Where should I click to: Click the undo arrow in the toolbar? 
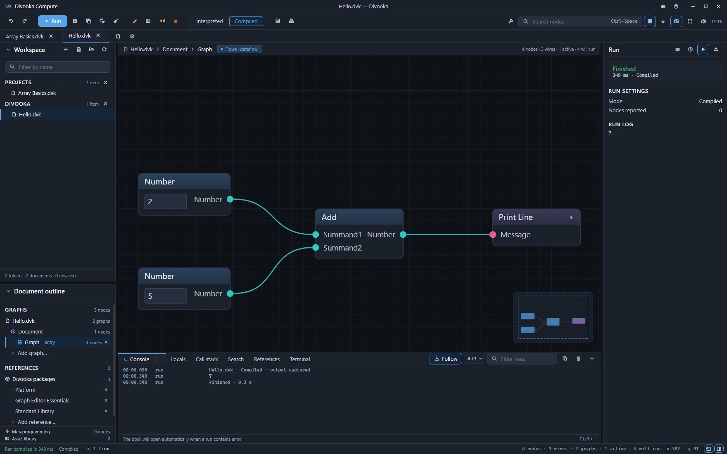pyautogui.click(x=11, y=21)
